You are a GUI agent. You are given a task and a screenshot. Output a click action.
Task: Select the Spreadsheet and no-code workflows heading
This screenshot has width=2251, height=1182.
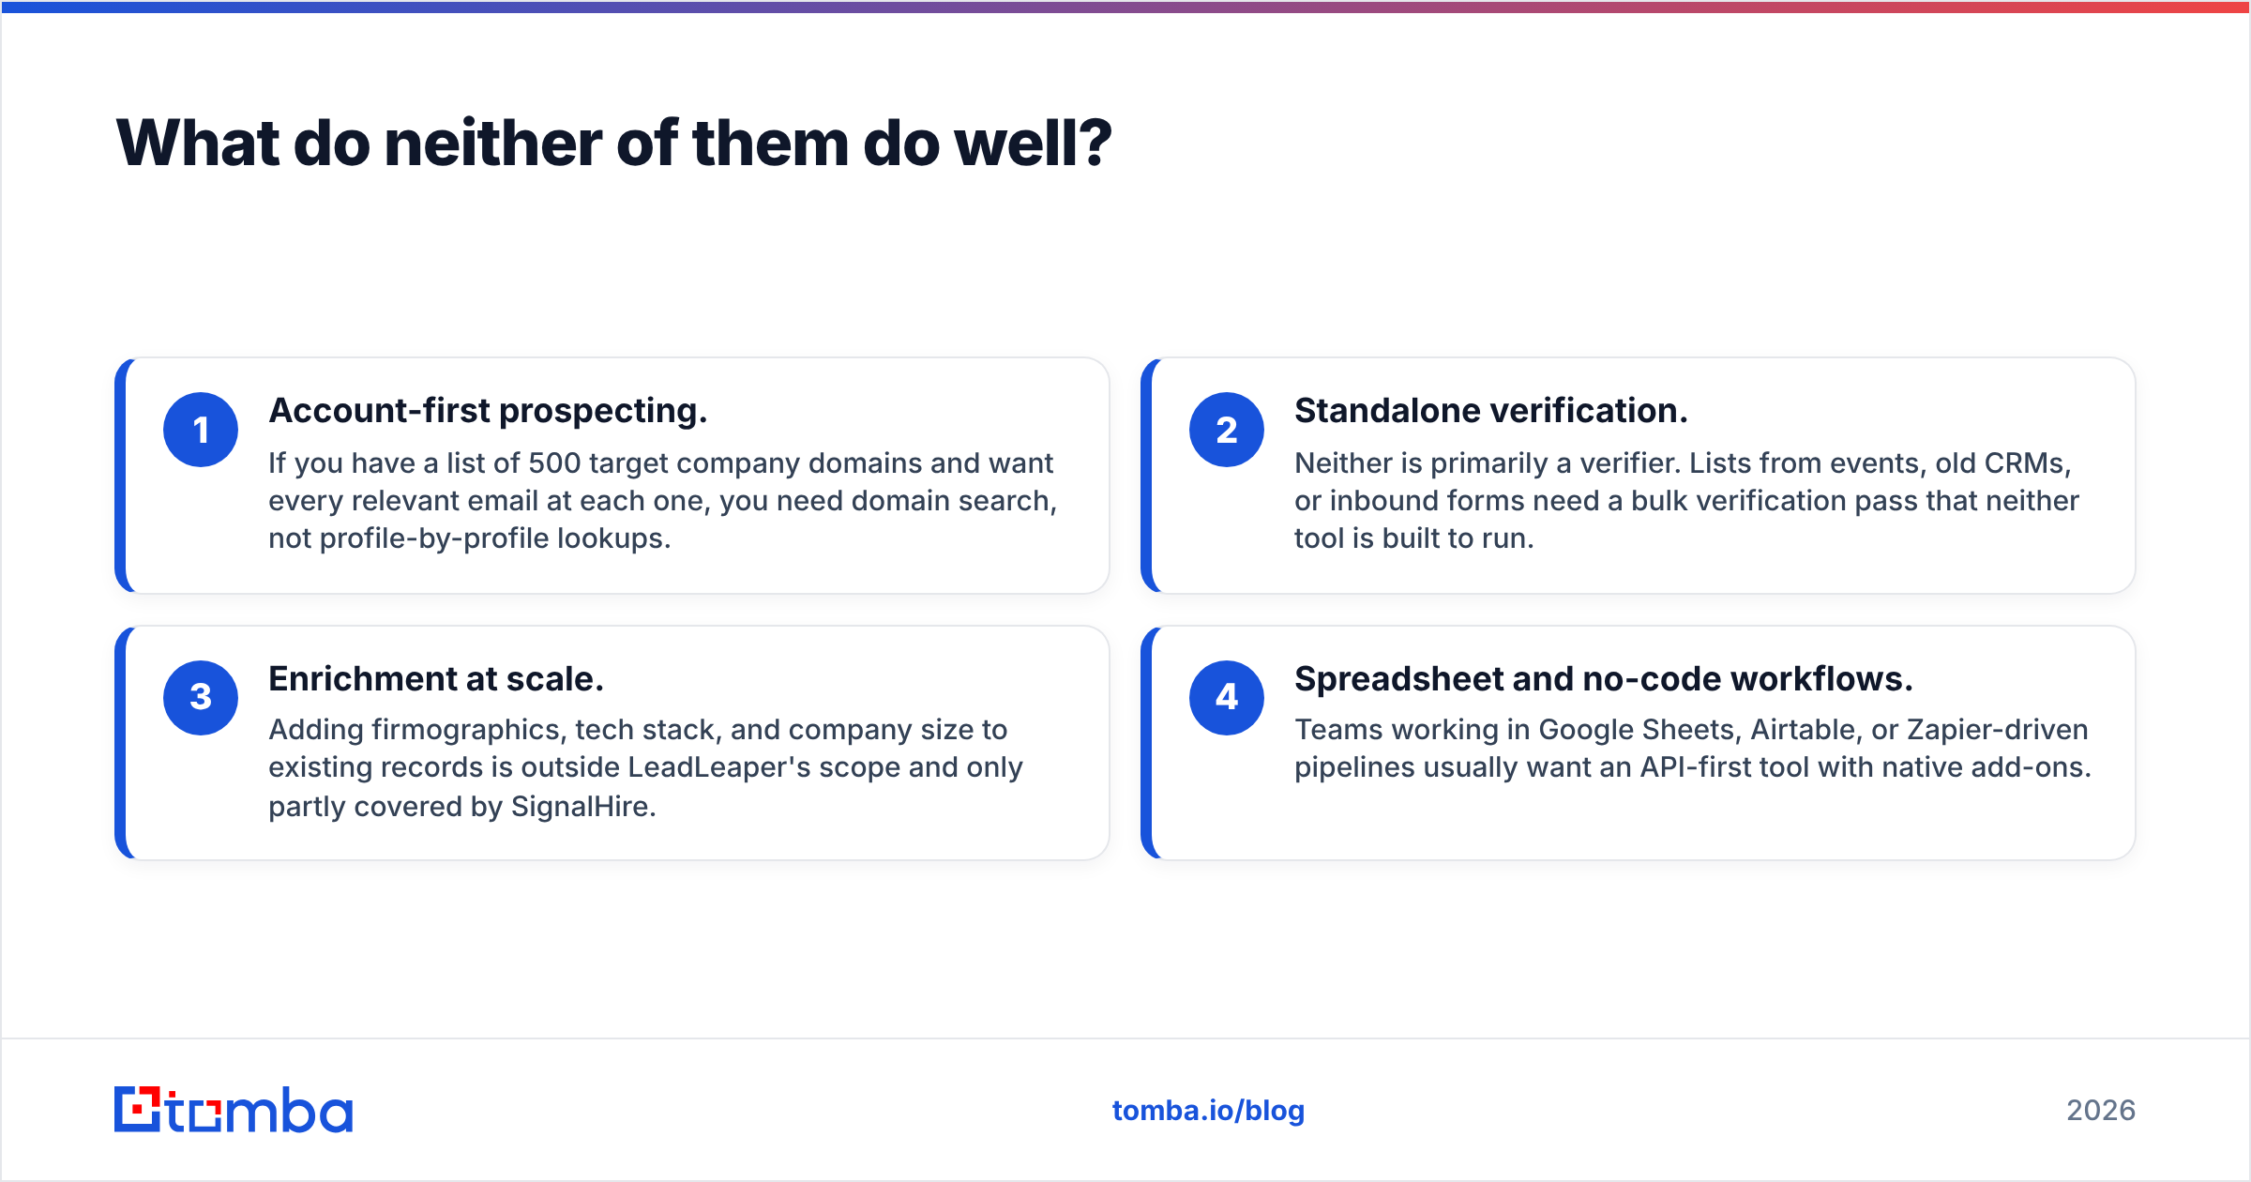point(1604,678)
